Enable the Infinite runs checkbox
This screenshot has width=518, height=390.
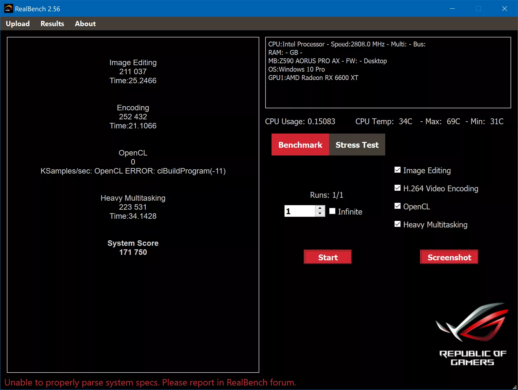(332, 211)
